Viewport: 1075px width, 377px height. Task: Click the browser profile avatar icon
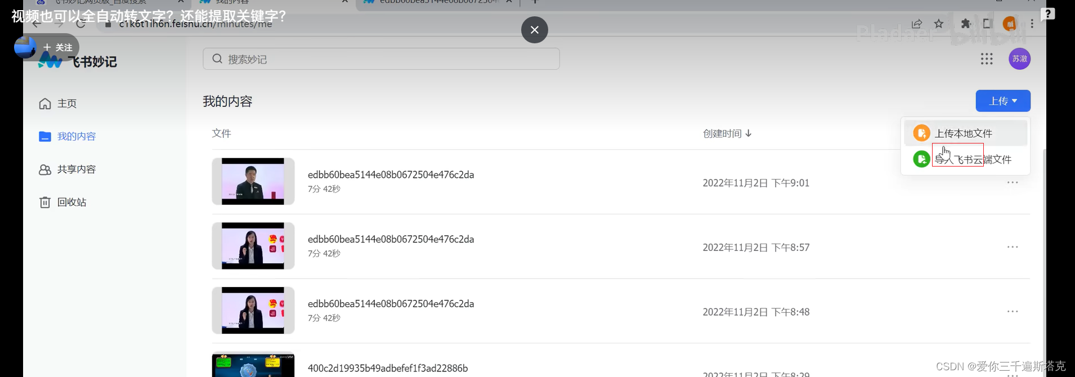tap(1010, 24)
